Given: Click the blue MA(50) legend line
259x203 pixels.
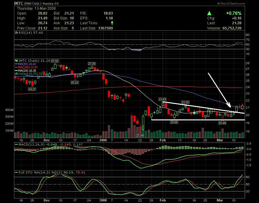Looking at the screenshot, I should pyautogui.click(x=16, y=64).
